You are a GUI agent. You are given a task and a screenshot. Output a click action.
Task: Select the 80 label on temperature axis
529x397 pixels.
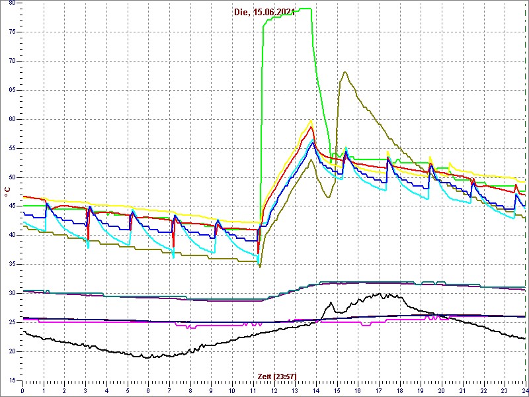pyautogui.click(x=12, y=3)
